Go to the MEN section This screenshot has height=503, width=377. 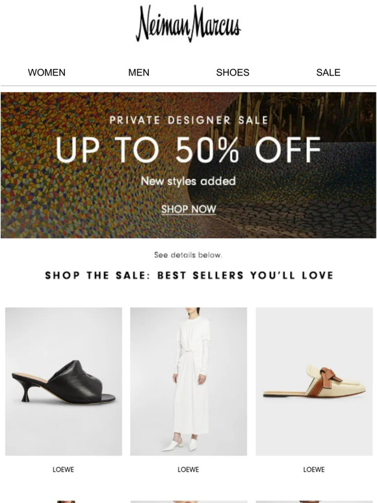[x=138, y=73]
